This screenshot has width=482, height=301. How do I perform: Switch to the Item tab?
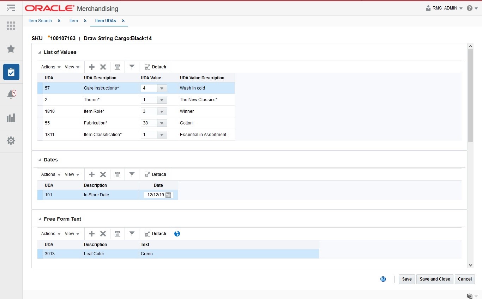click(x=74, y=21)
